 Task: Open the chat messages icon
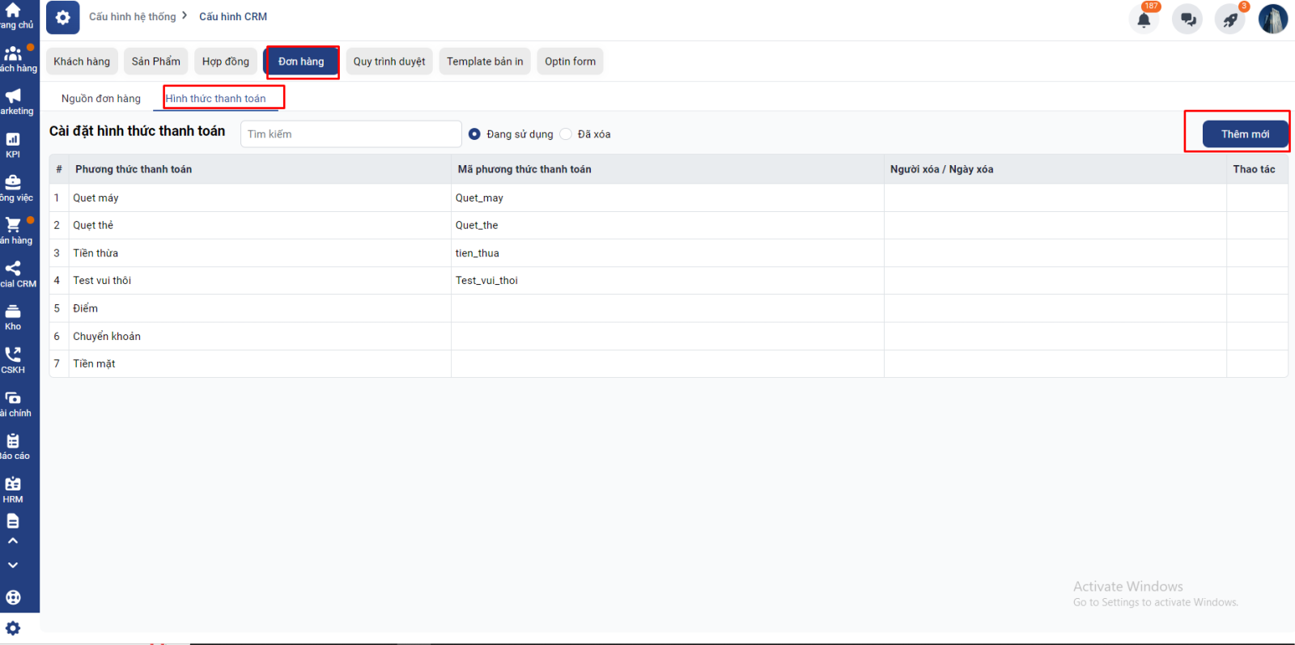(1187, 19)
